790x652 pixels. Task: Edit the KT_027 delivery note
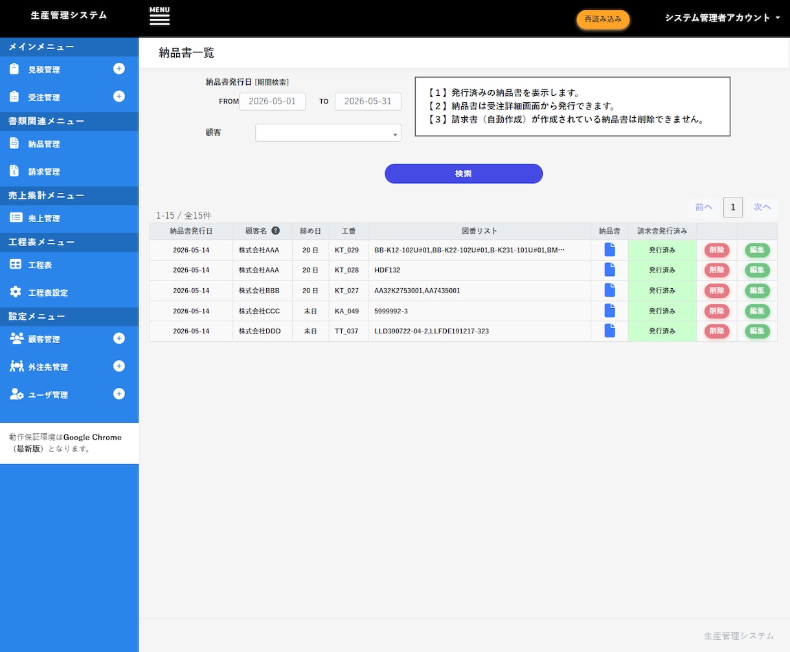click(x=757, y=291)
